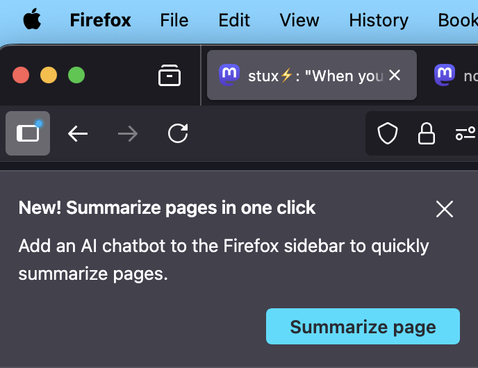Open the File menu

(174, 20)
